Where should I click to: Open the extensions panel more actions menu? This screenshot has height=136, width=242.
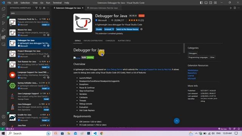tap(48, 8)
